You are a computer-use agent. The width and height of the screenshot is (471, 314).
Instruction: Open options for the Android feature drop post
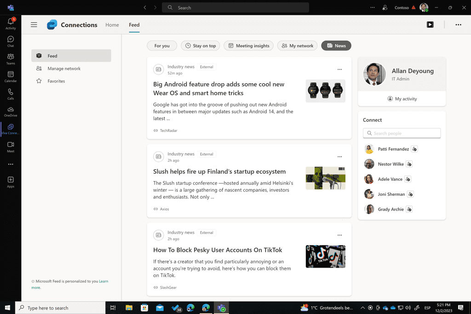[340, 69]
